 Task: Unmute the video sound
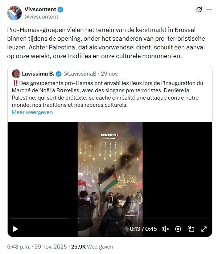click(165, 229)
